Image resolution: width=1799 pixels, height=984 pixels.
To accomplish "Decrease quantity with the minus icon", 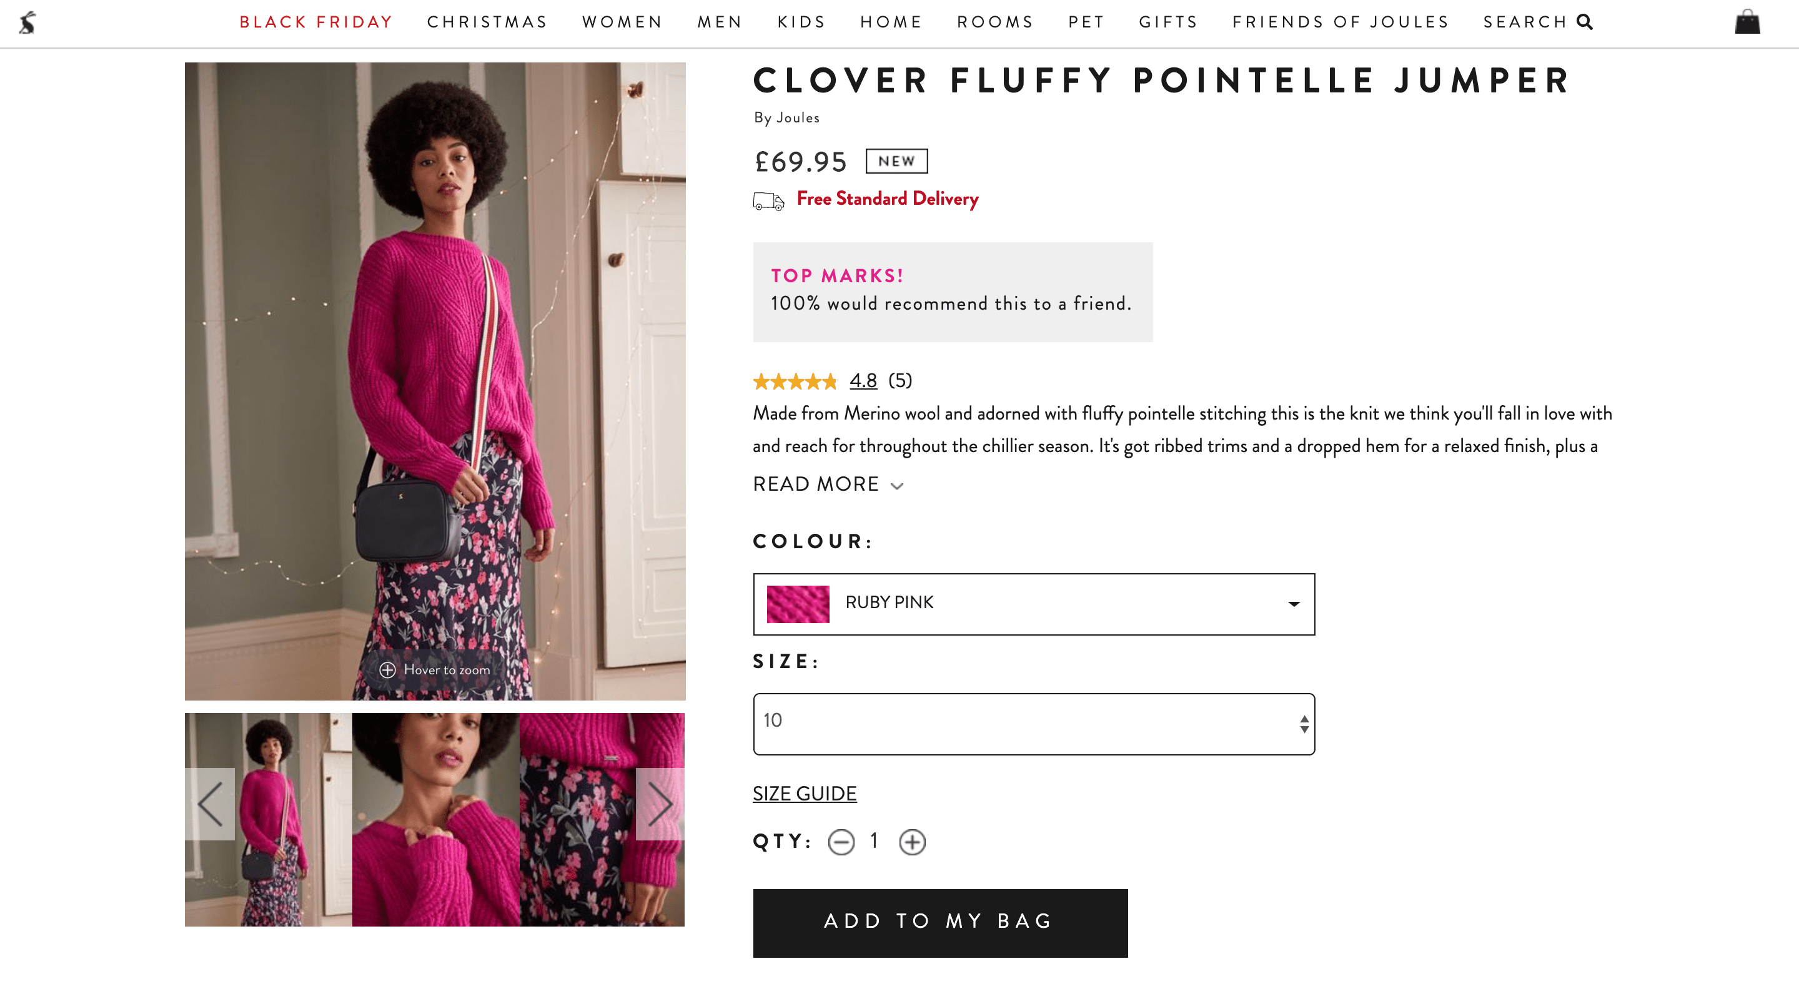I will [x=841, y=842].
